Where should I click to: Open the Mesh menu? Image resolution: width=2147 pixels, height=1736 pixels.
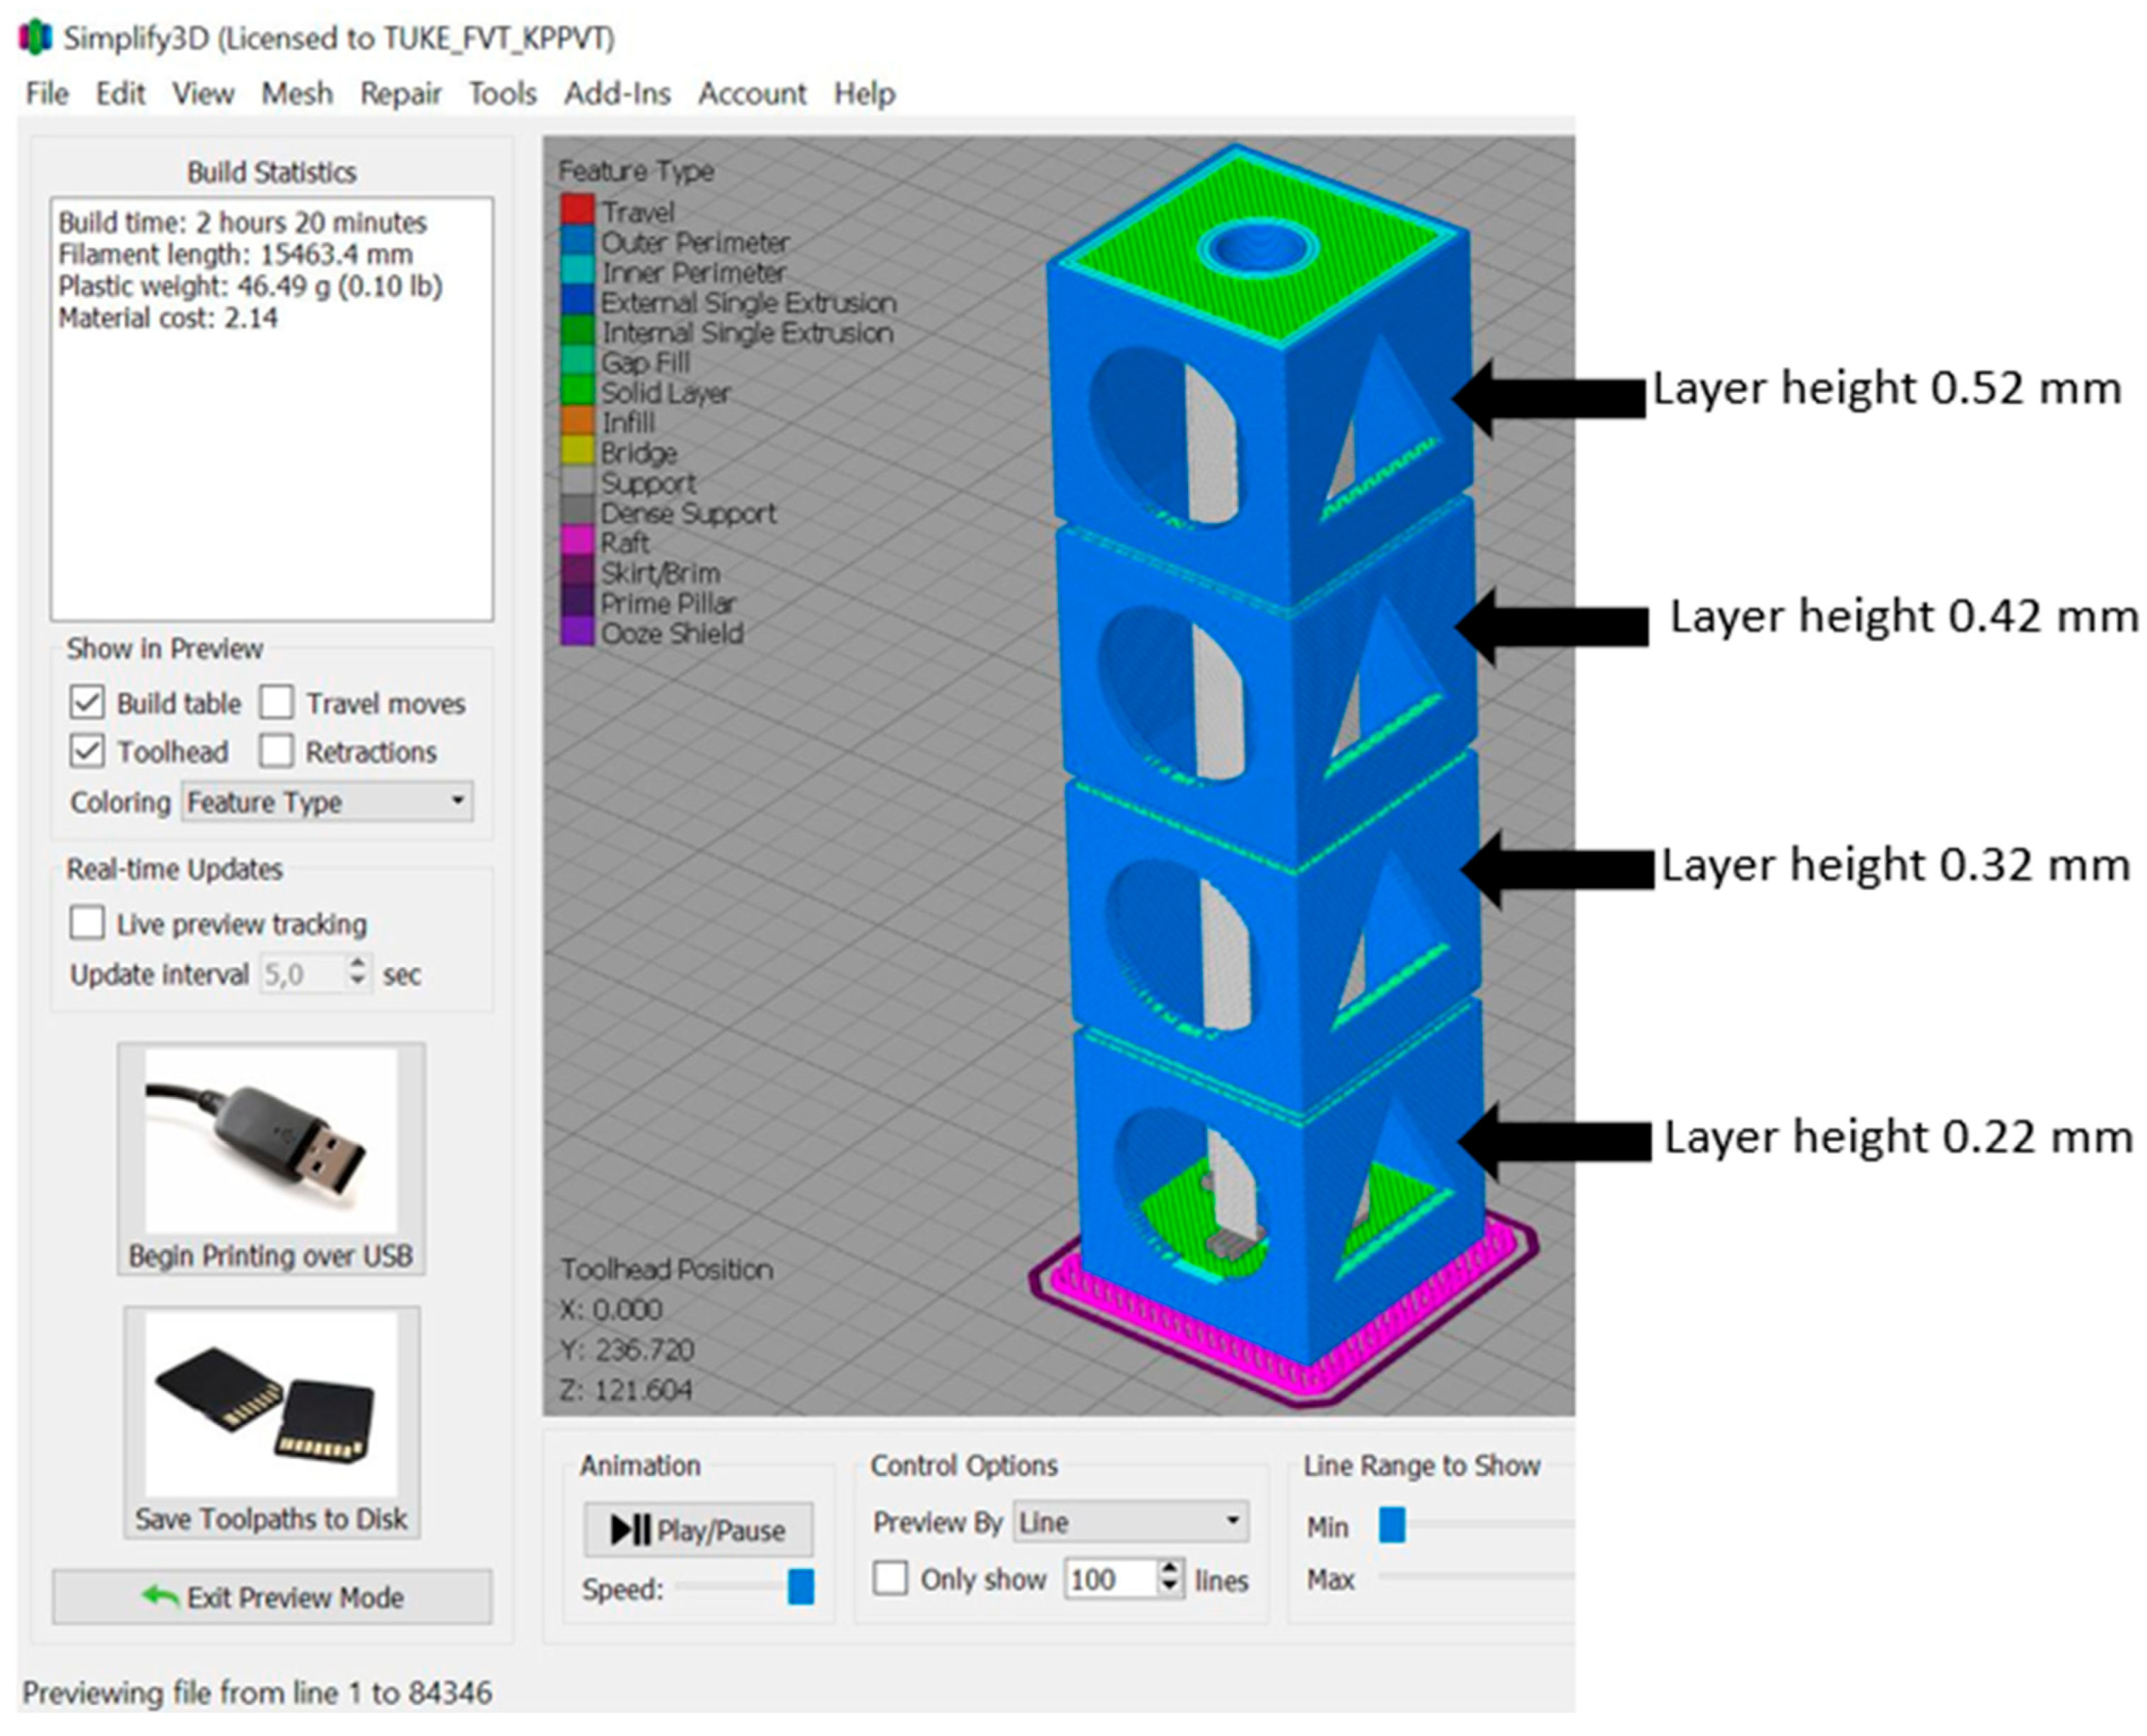point(297,94)
